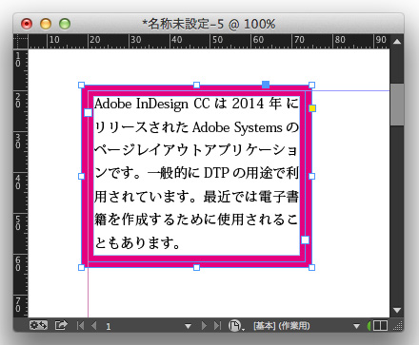
Task: Open the preflight document icon menu
Action: tap(236, 326)
